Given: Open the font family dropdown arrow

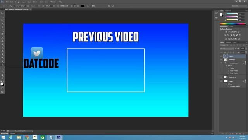Looking at the screenshot, I should [x=28, y=6].
